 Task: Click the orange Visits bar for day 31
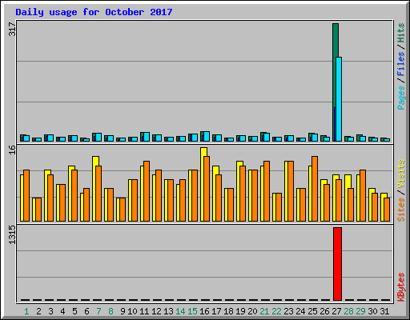[387, 210]
